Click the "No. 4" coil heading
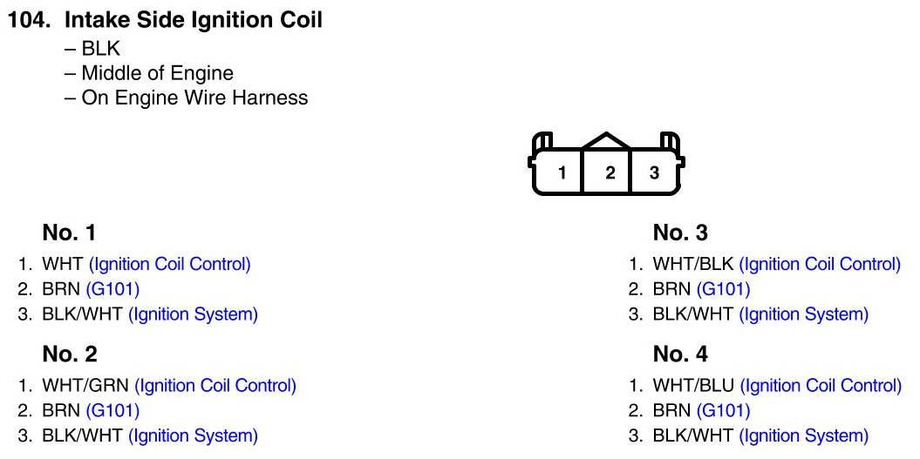 [680, 354]
